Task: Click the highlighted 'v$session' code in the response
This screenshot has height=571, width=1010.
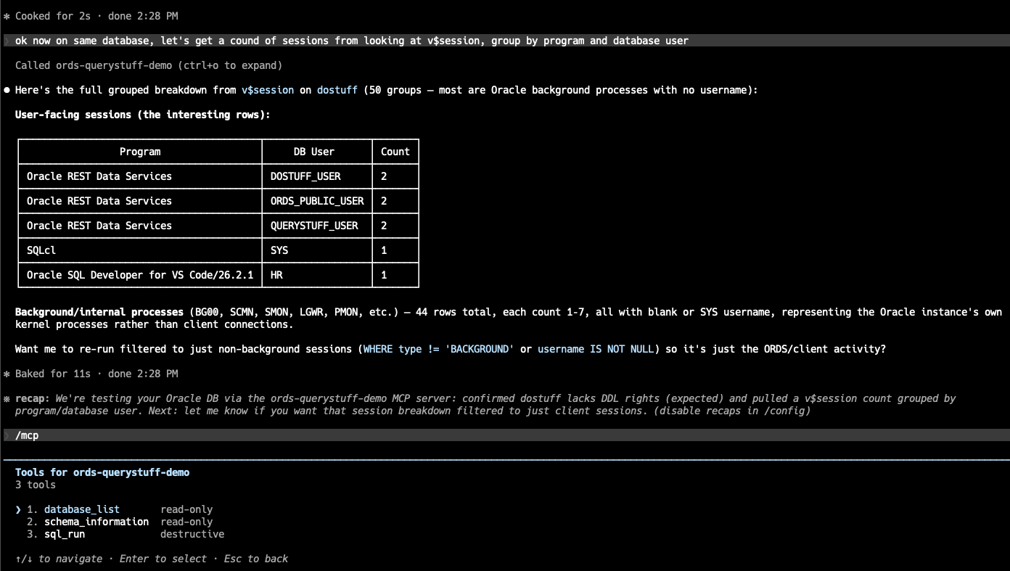Action: point(268,90)
